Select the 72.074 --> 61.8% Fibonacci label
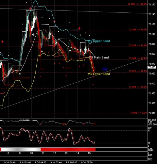The height and width of the screenshot is (164, 157). [138, 45]
